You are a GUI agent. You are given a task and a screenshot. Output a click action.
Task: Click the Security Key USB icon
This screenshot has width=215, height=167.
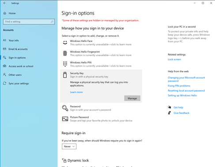[x=65, y=75]
